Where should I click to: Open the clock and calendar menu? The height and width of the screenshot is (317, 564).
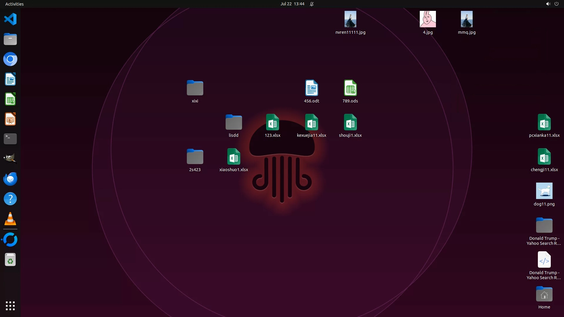292,4
